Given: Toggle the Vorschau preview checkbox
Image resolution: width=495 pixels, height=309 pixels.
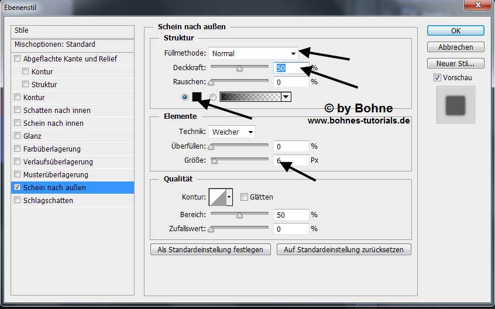Looking at the screenshot, I should point(437,78).
